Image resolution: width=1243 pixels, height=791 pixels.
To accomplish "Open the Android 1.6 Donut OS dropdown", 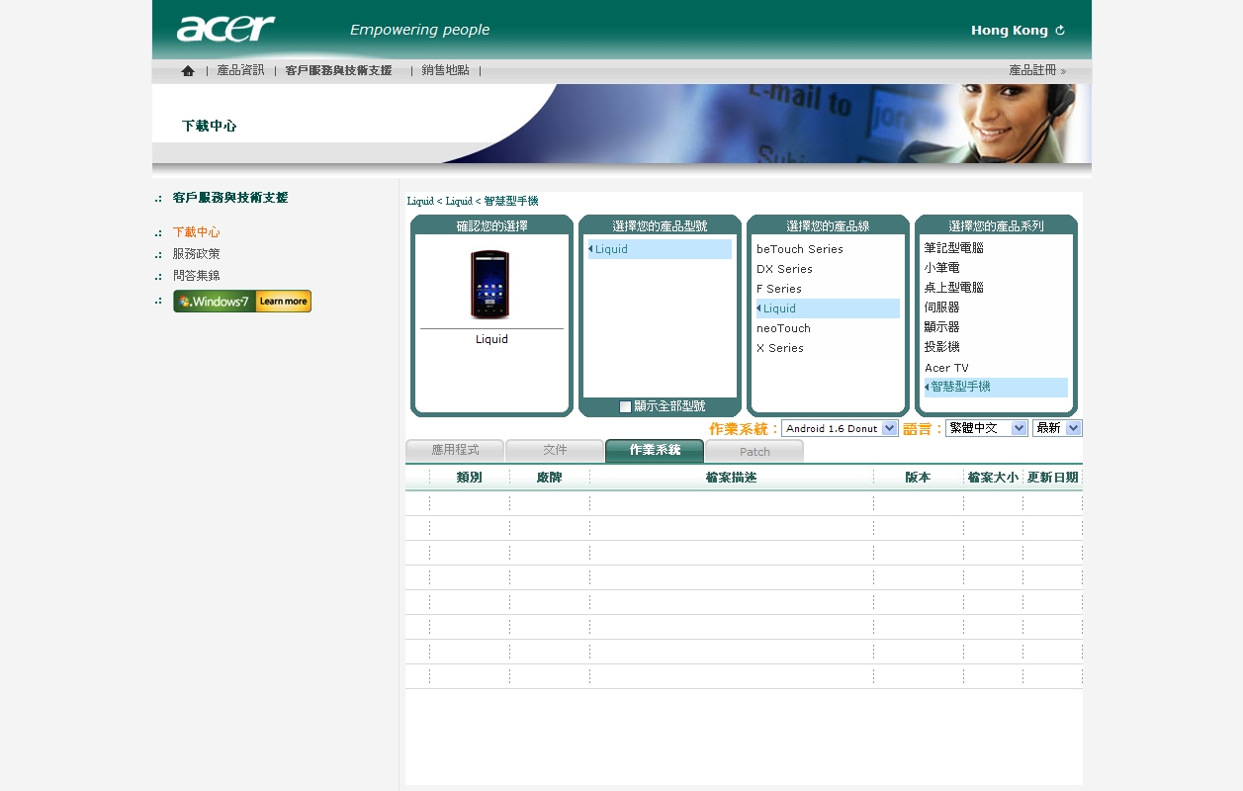I will pos(840,428).
